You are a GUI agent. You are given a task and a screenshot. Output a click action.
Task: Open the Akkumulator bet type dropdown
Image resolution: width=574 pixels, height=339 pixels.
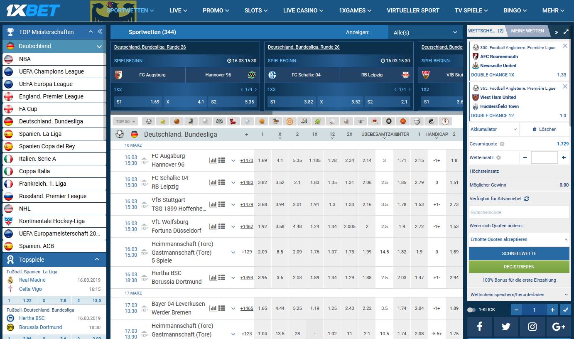(x=493, y=129)
